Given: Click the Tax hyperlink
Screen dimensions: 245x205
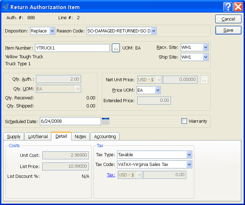Looking at the screenshot, I should (111, 175).
